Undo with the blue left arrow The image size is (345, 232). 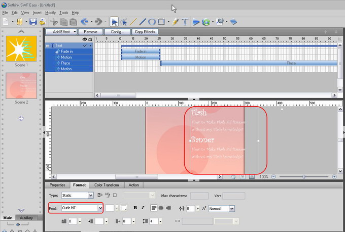pos(85,22)
